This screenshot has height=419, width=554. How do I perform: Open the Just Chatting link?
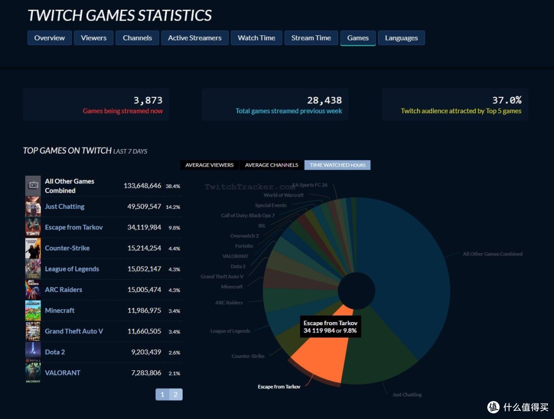(x=65, y=206)
